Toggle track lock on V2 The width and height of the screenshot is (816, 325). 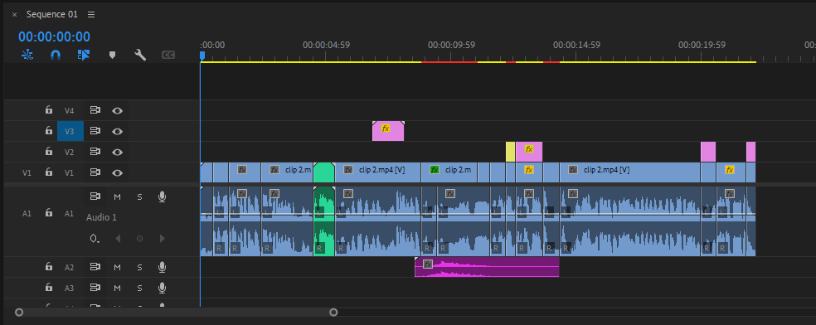48,152
